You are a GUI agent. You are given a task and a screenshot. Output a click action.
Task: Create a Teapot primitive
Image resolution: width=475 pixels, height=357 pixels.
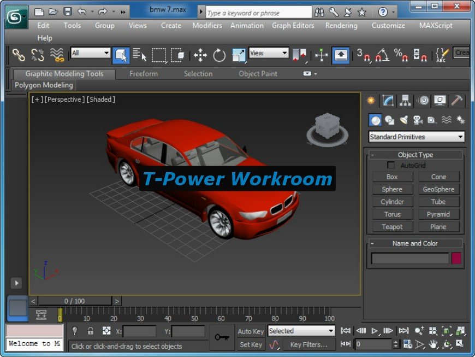point(393,226)
